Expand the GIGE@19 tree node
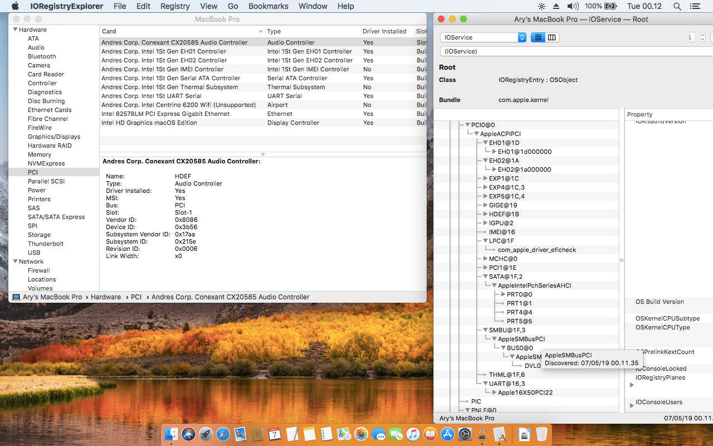This screenshot has width=713, height=446. (486, 205)
